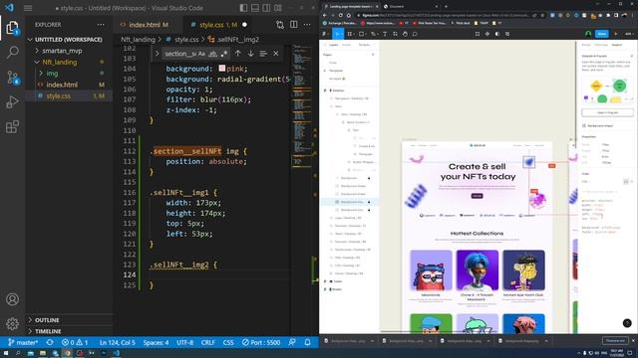Click Nft_landing in the breadcrumb
The height and width of the screenshot is (358, 638).
[138, 40]
